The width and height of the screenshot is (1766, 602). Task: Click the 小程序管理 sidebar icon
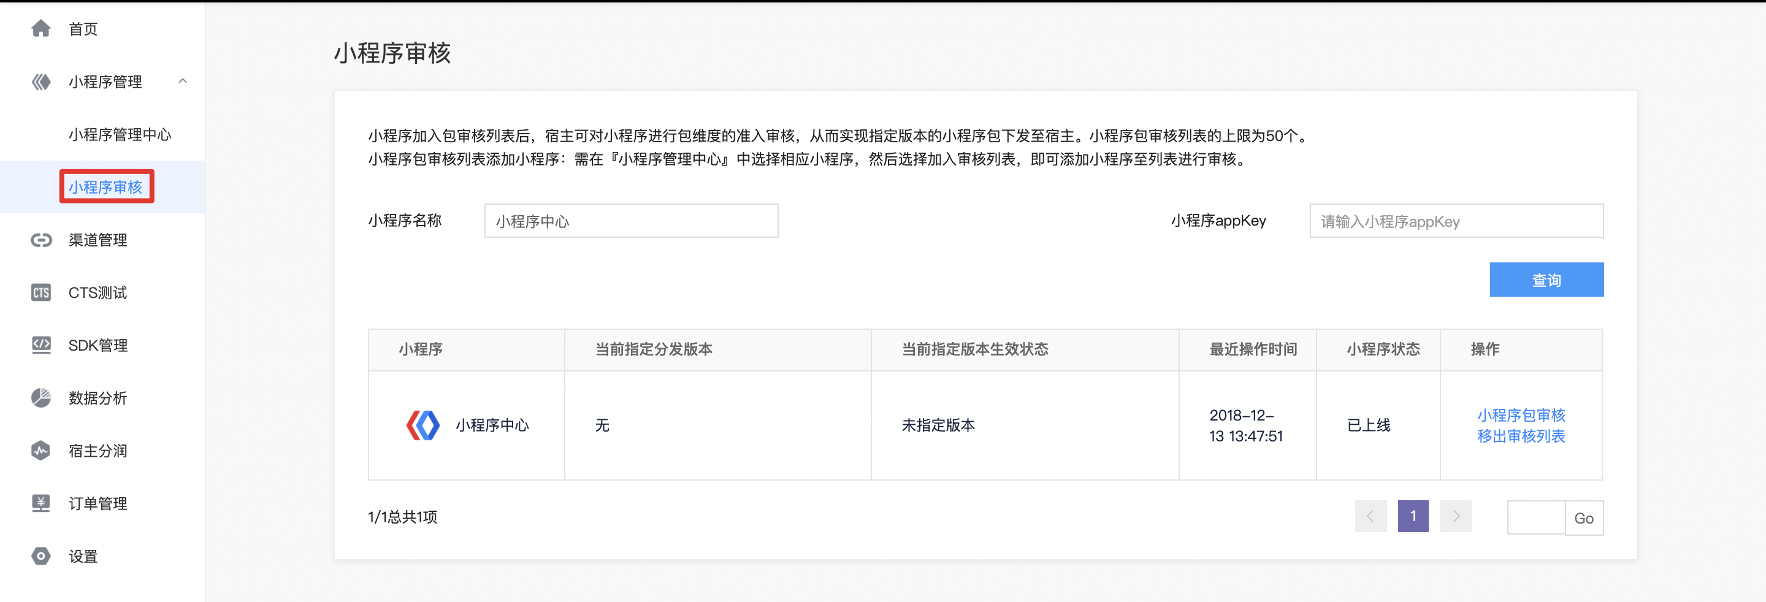coord(41,82)
